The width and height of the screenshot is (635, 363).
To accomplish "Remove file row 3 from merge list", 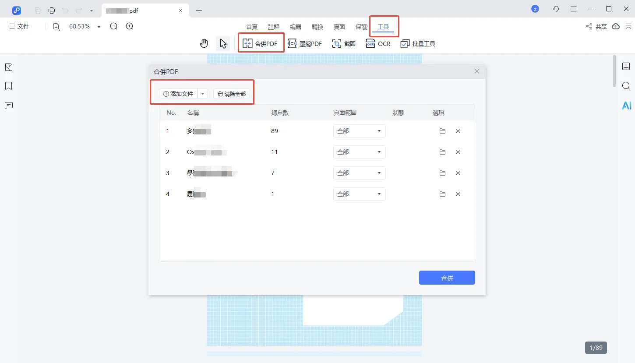I will tap(458, 173).
